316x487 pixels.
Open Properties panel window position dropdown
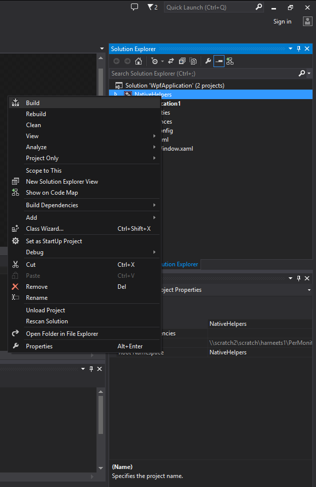290,278
